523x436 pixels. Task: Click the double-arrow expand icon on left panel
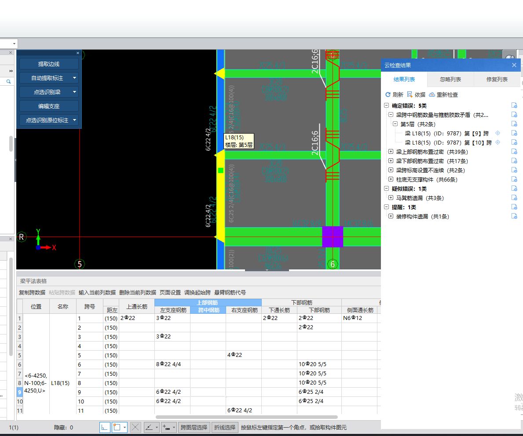point(11,71)
